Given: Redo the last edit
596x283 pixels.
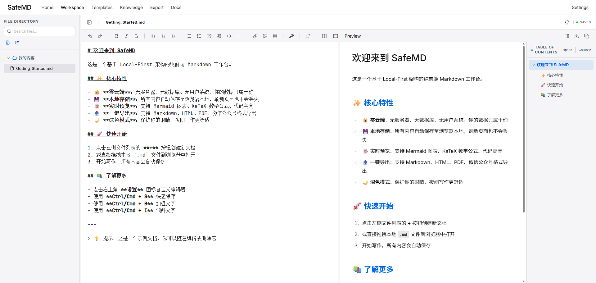Looking at the screenshot, I should click(100, 36).
